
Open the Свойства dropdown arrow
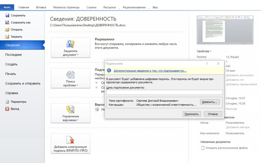coord(211,51)
